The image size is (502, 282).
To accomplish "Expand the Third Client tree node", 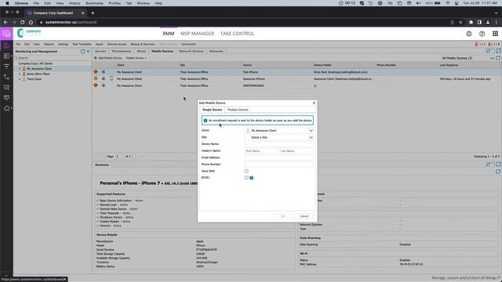I will (x=20, y=79).
